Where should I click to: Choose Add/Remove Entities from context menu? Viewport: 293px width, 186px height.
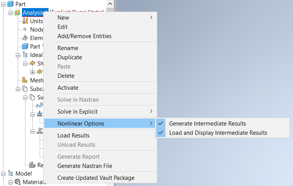point(84,36)
